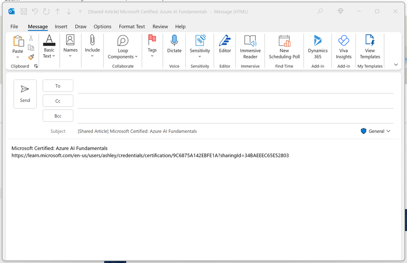Redo the last action
407x263 pixels.
pyautogui.click(x=46, y=11)
